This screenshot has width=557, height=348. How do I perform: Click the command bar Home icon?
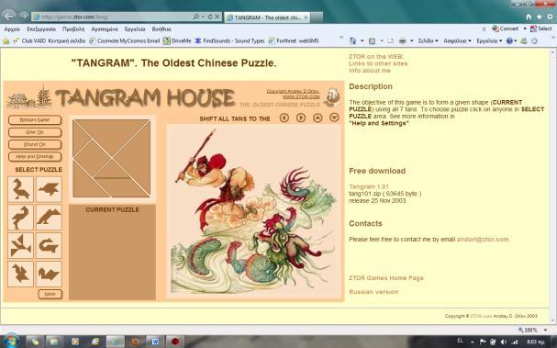coord(352,41)
